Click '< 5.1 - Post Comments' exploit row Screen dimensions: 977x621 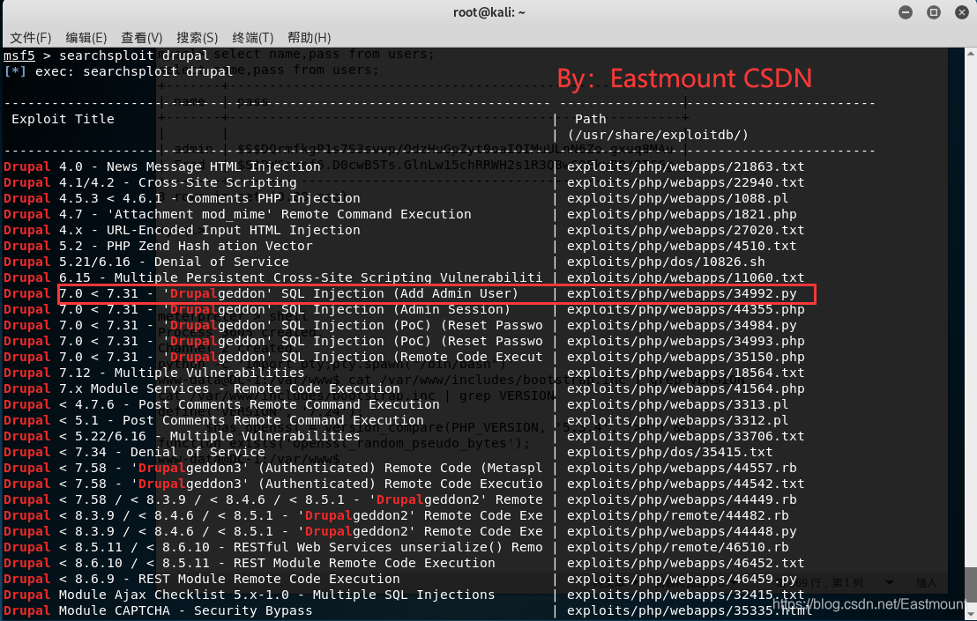pos(213,421)
